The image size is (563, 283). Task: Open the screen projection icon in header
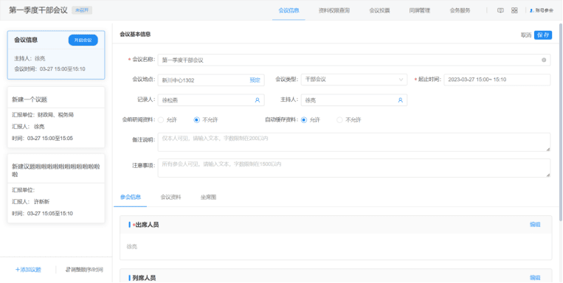point(500,10)
